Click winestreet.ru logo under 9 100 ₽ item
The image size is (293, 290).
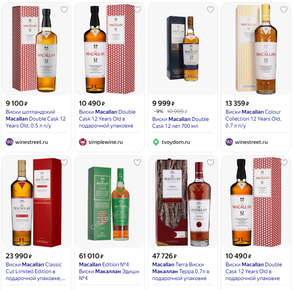click(10, 142)
